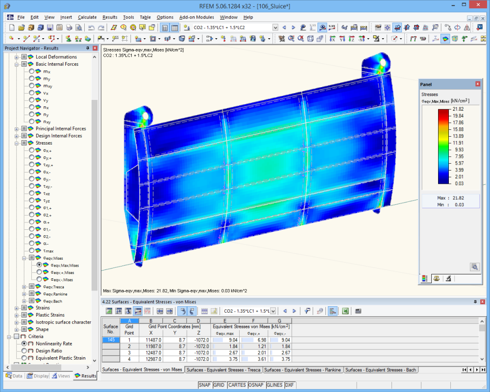The image size is (490, 392).
Task: Select the Design Ratio radio button
Action: click(x=24, y=351)
